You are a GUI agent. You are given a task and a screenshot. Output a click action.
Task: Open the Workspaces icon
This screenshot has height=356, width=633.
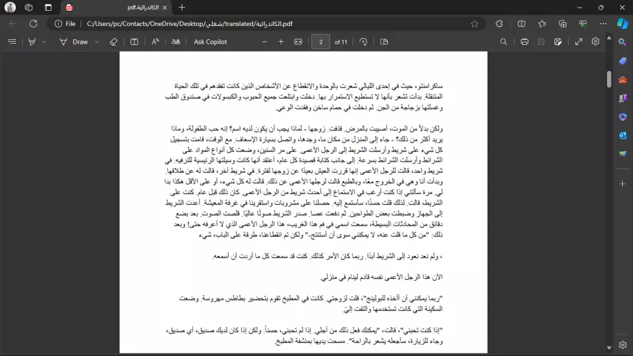pos(28,7)
